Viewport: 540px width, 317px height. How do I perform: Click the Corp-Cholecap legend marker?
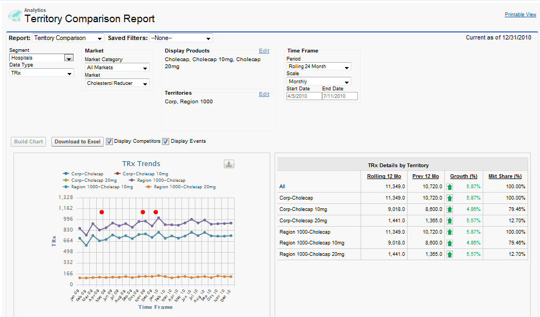click(x=66, y=174)
